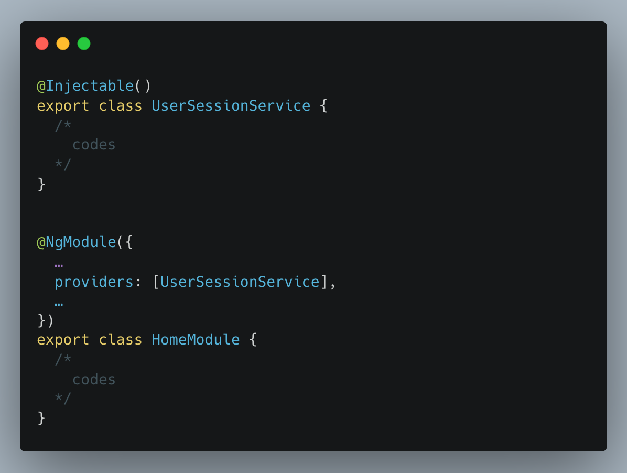Image resolution: width=627 pixels, height=473 pixels.
Task: Click the yellow minimize window dot
Action: [63, 44]
